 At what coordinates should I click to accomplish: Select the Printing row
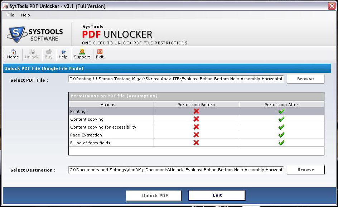click(x=196, y=111)
